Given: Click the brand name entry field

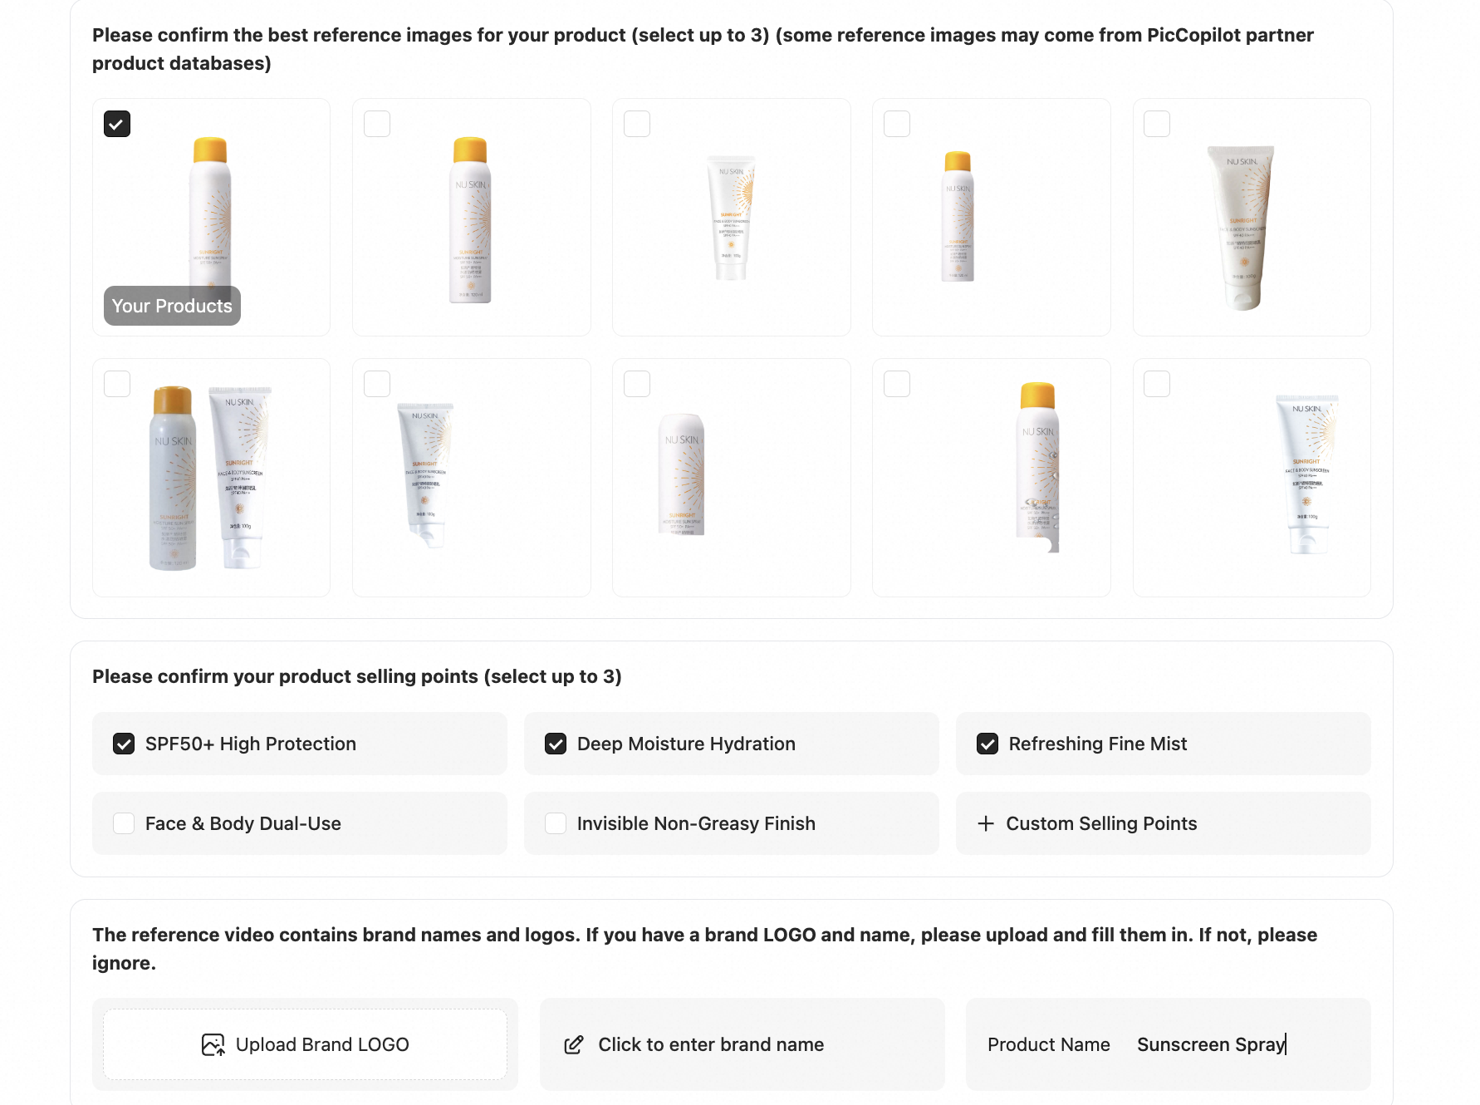Looking at the screenshot, I should point(742,1044).
